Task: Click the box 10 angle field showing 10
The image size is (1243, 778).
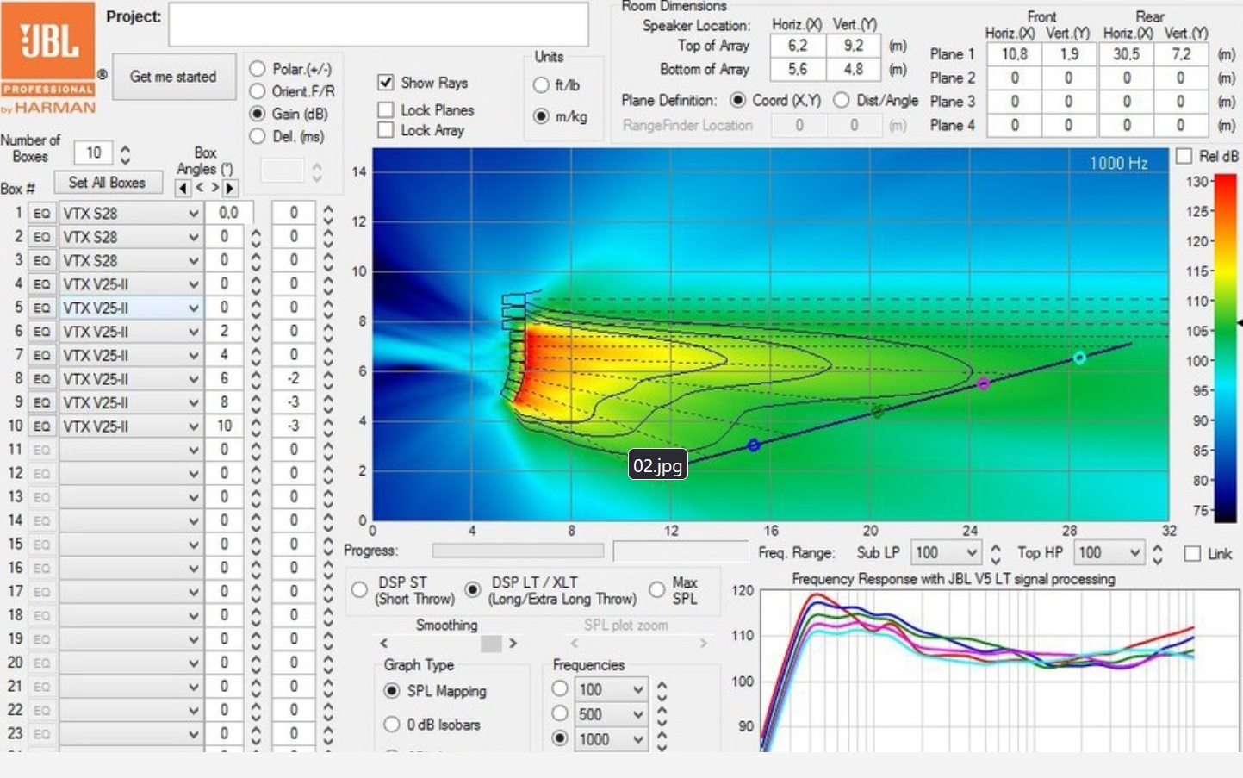Action: pyautogui.click(x=226, y=426)
